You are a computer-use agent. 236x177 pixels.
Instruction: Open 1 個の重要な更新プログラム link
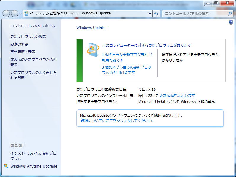[127, 57]
